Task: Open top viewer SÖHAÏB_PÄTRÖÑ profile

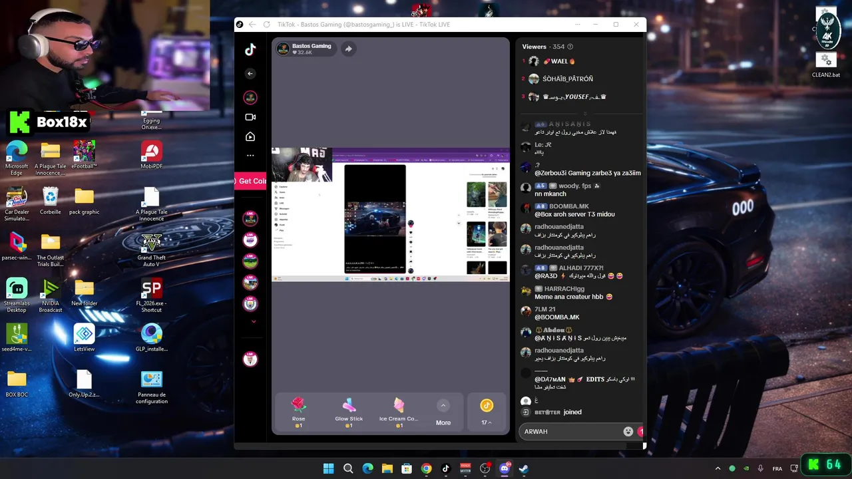Action: 560,79
